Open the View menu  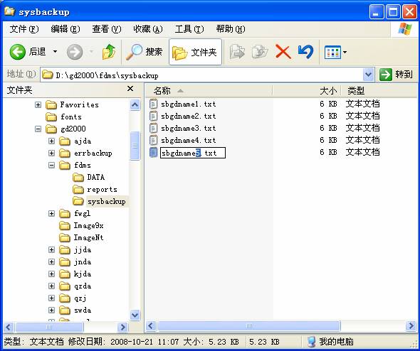tap(106, 29)
